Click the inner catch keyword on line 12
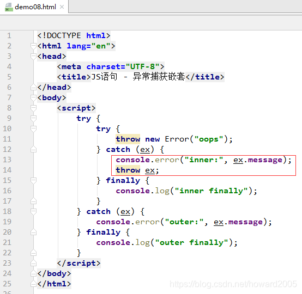This screenshot has height=294, width=302. [118, 150]
